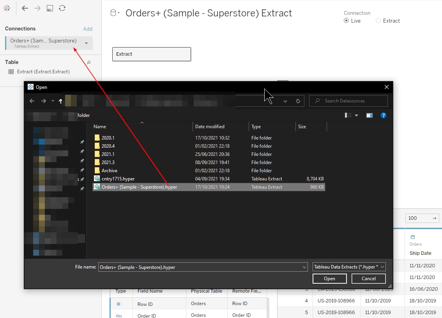Image resolution: width=442 pixels, height=318 pixels.
Task: Go forward with Tableau toolbar forward arrow
Action: pos(37,8)
